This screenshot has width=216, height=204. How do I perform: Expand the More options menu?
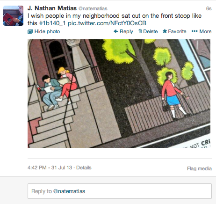point(202,31)
